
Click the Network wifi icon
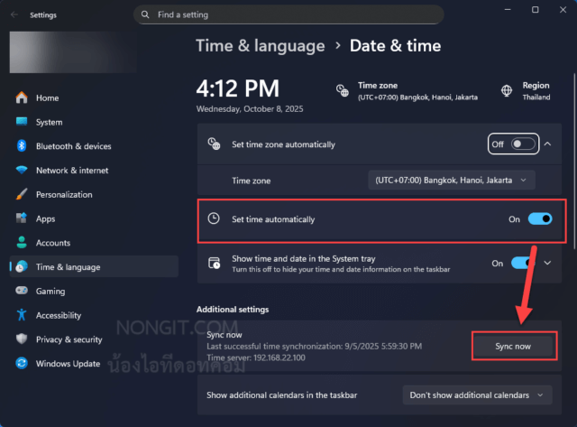tap(22, 171)
